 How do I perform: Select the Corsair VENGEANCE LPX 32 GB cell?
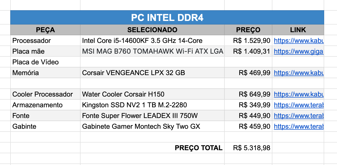[x=152, y=73]
